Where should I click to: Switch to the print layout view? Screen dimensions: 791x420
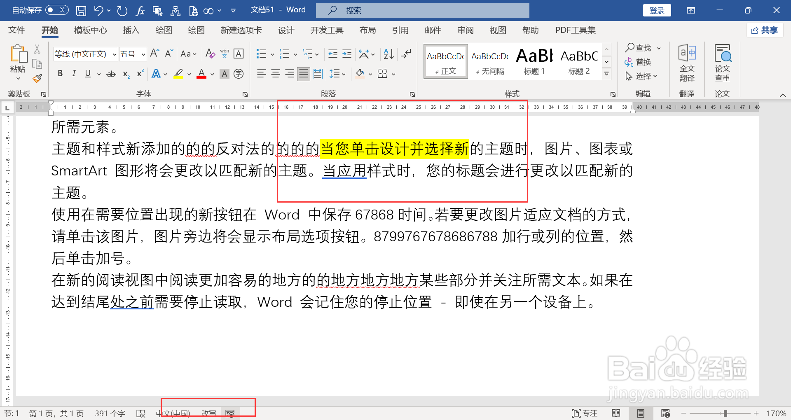[x=641, y=413]
